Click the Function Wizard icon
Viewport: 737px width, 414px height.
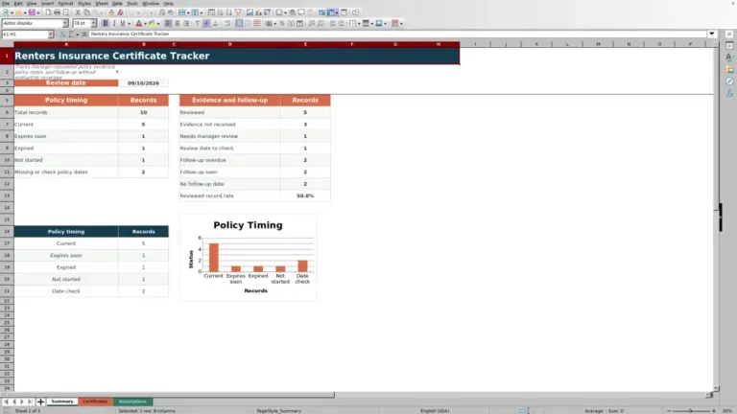(62, 34)
